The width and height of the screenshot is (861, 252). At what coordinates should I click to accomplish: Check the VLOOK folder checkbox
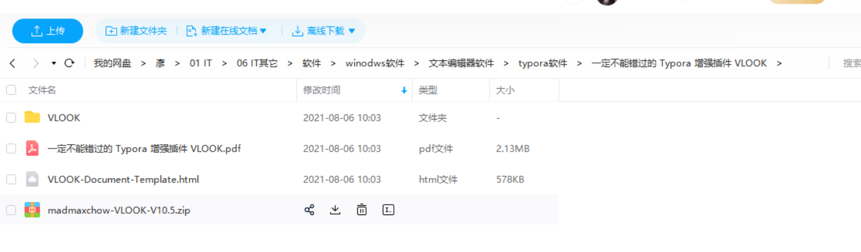tap(11, 118)
